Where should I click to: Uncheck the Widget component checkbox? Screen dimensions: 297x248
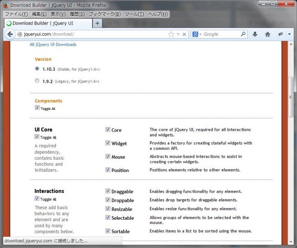[x=108, y=143]
